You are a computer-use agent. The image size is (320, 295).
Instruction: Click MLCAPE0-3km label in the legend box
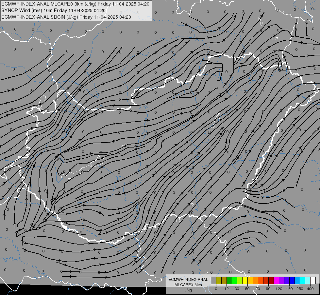188,285
